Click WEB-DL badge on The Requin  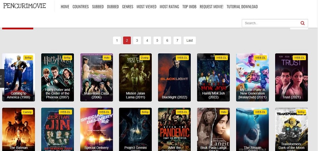pos(260,112)
